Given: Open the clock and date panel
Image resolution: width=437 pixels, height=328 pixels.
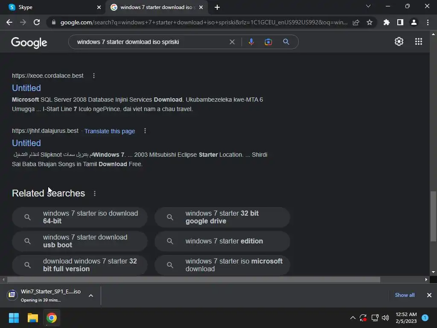Looking at the screenshot, I should click(406, 318).
